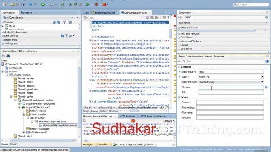Click the New file toolbar icon

click(x=5, y=5)
